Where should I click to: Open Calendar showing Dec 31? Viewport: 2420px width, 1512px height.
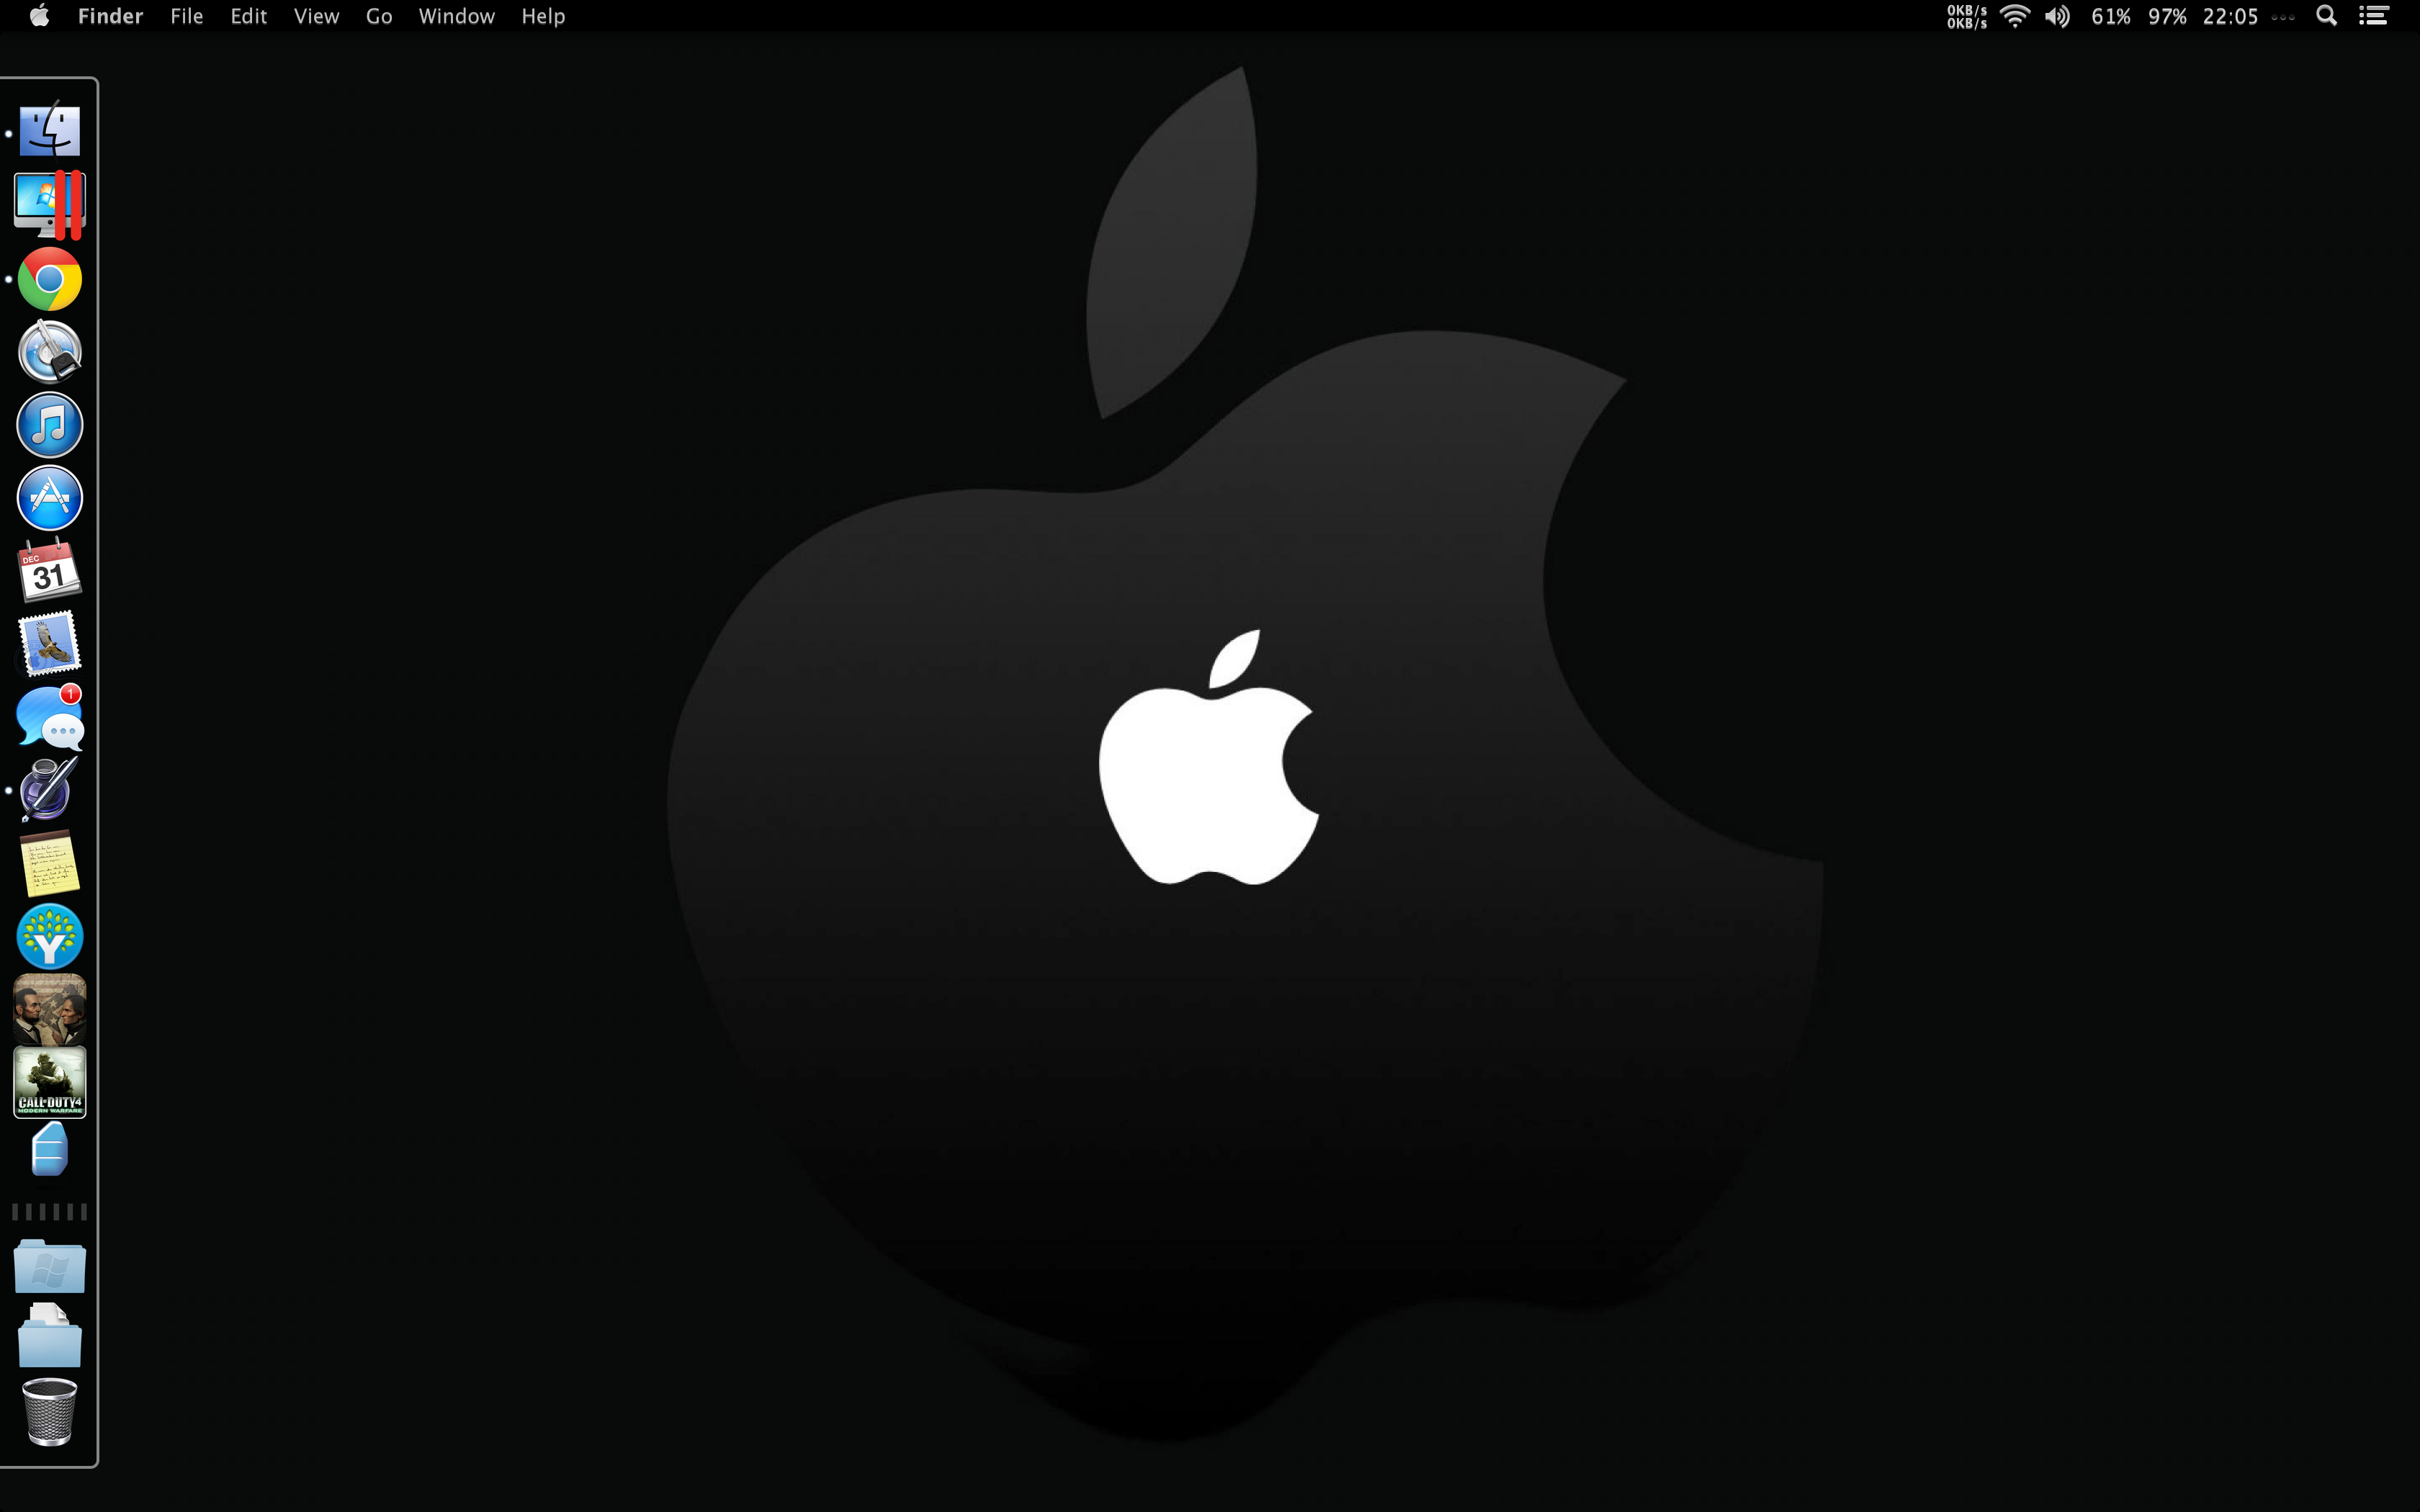click(x=49, y=571)
